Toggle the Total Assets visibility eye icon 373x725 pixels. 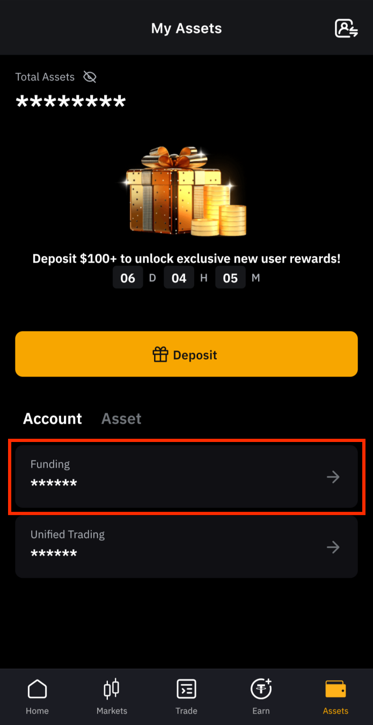click(90, 77)
